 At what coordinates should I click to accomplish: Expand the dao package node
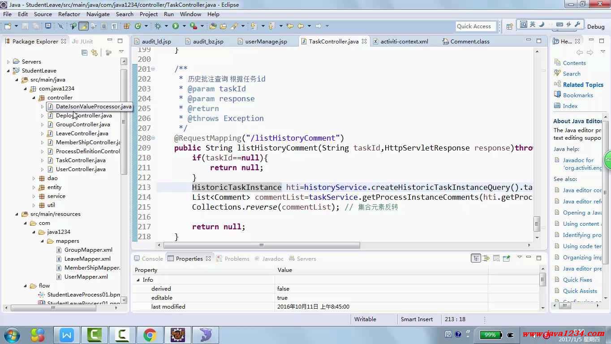click(34, 178)
